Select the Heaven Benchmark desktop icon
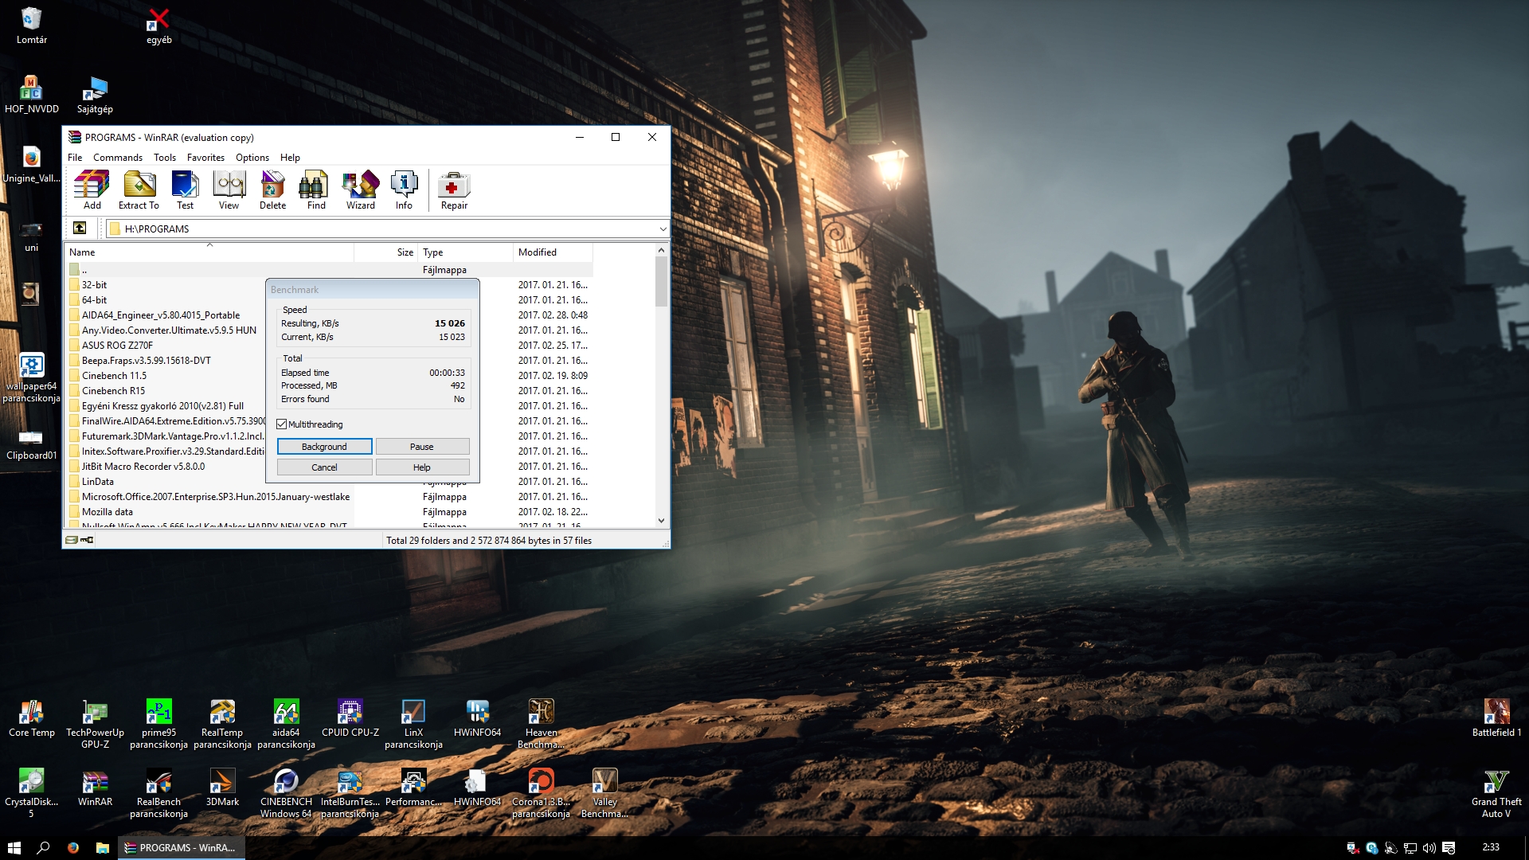The width and height of the screenshot is (1529, 860). point(542,724)
